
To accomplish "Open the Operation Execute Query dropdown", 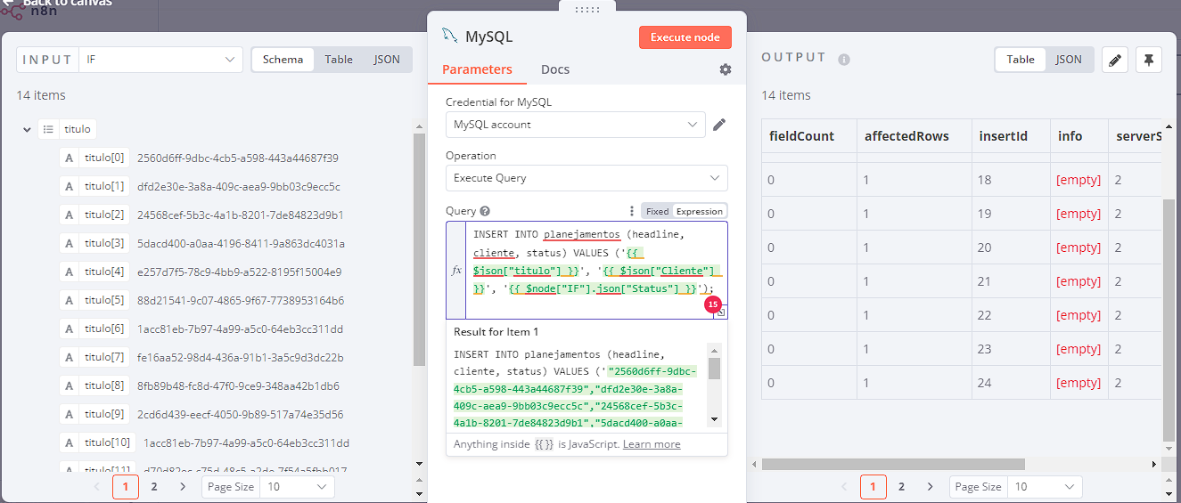I will coord(586,178).
